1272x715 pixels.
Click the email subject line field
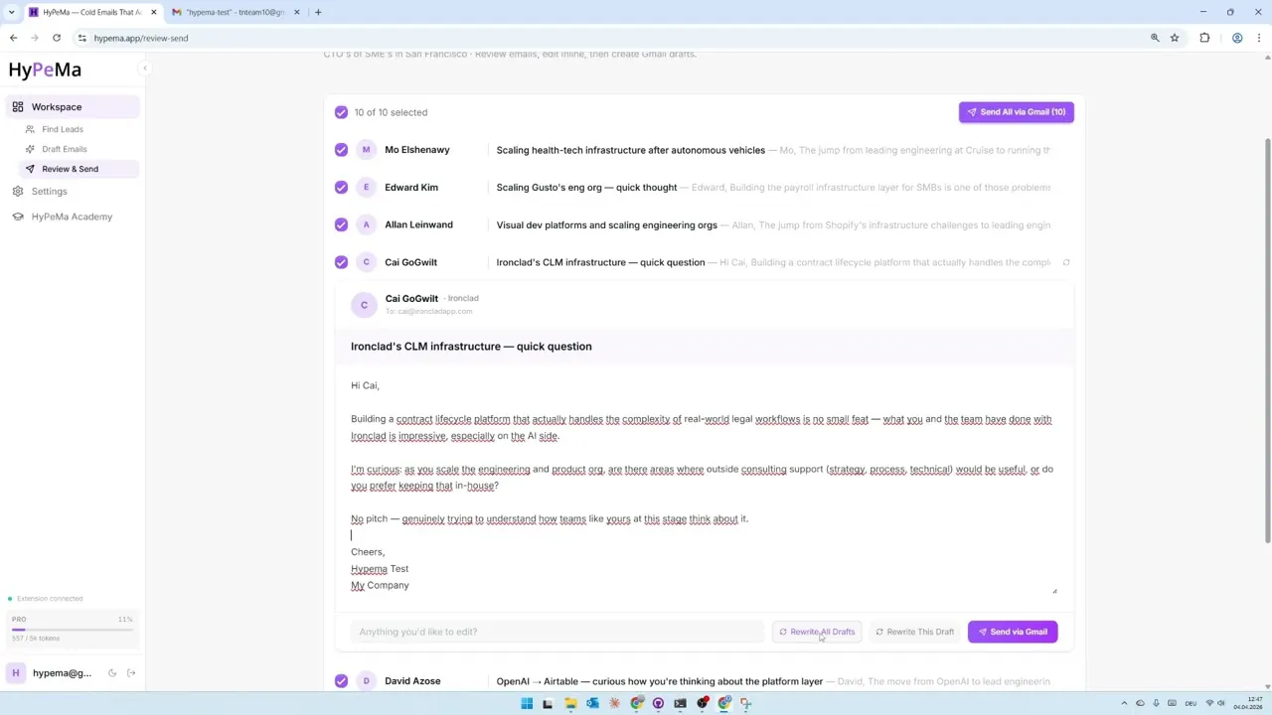pos(704,347)
